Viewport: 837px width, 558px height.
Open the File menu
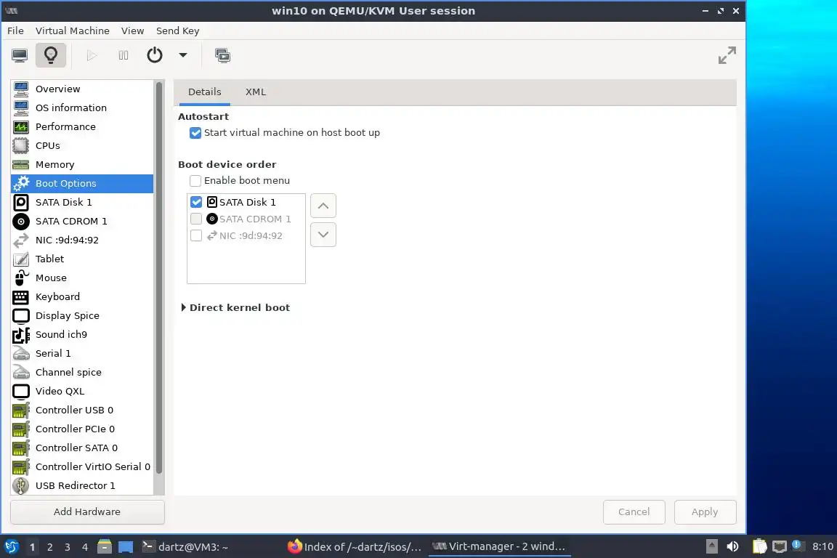(15, 31)
